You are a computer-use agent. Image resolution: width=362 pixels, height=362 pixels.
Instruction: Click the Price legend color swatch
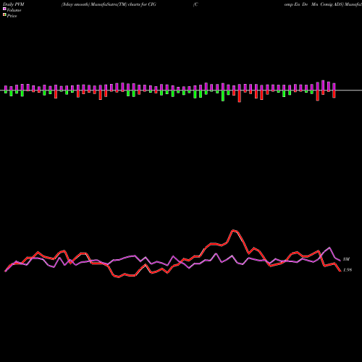pos(4,15)
